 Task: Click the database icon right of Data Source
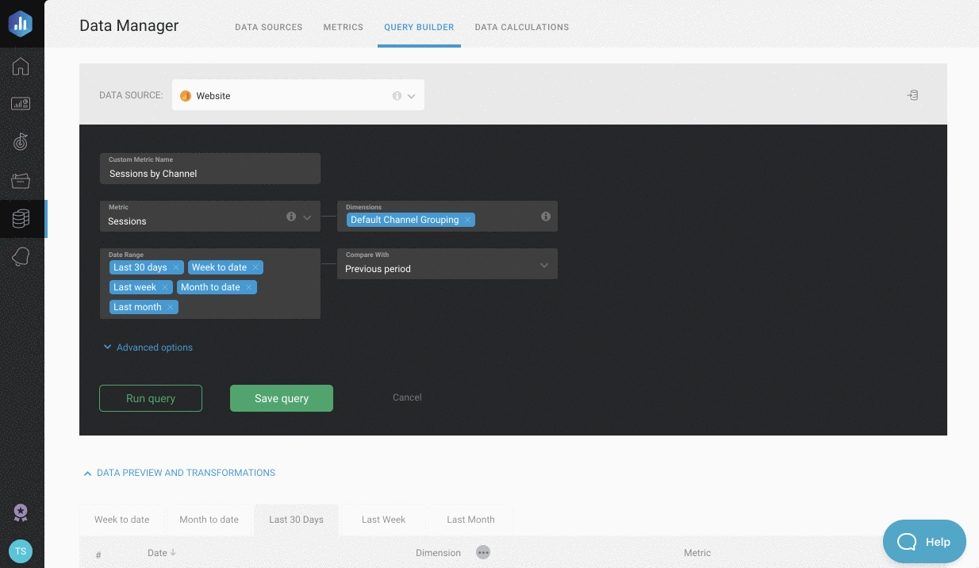tap(913, 95)
